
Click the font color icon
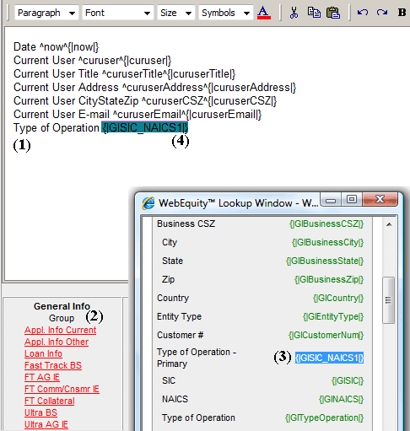point(264,13)
